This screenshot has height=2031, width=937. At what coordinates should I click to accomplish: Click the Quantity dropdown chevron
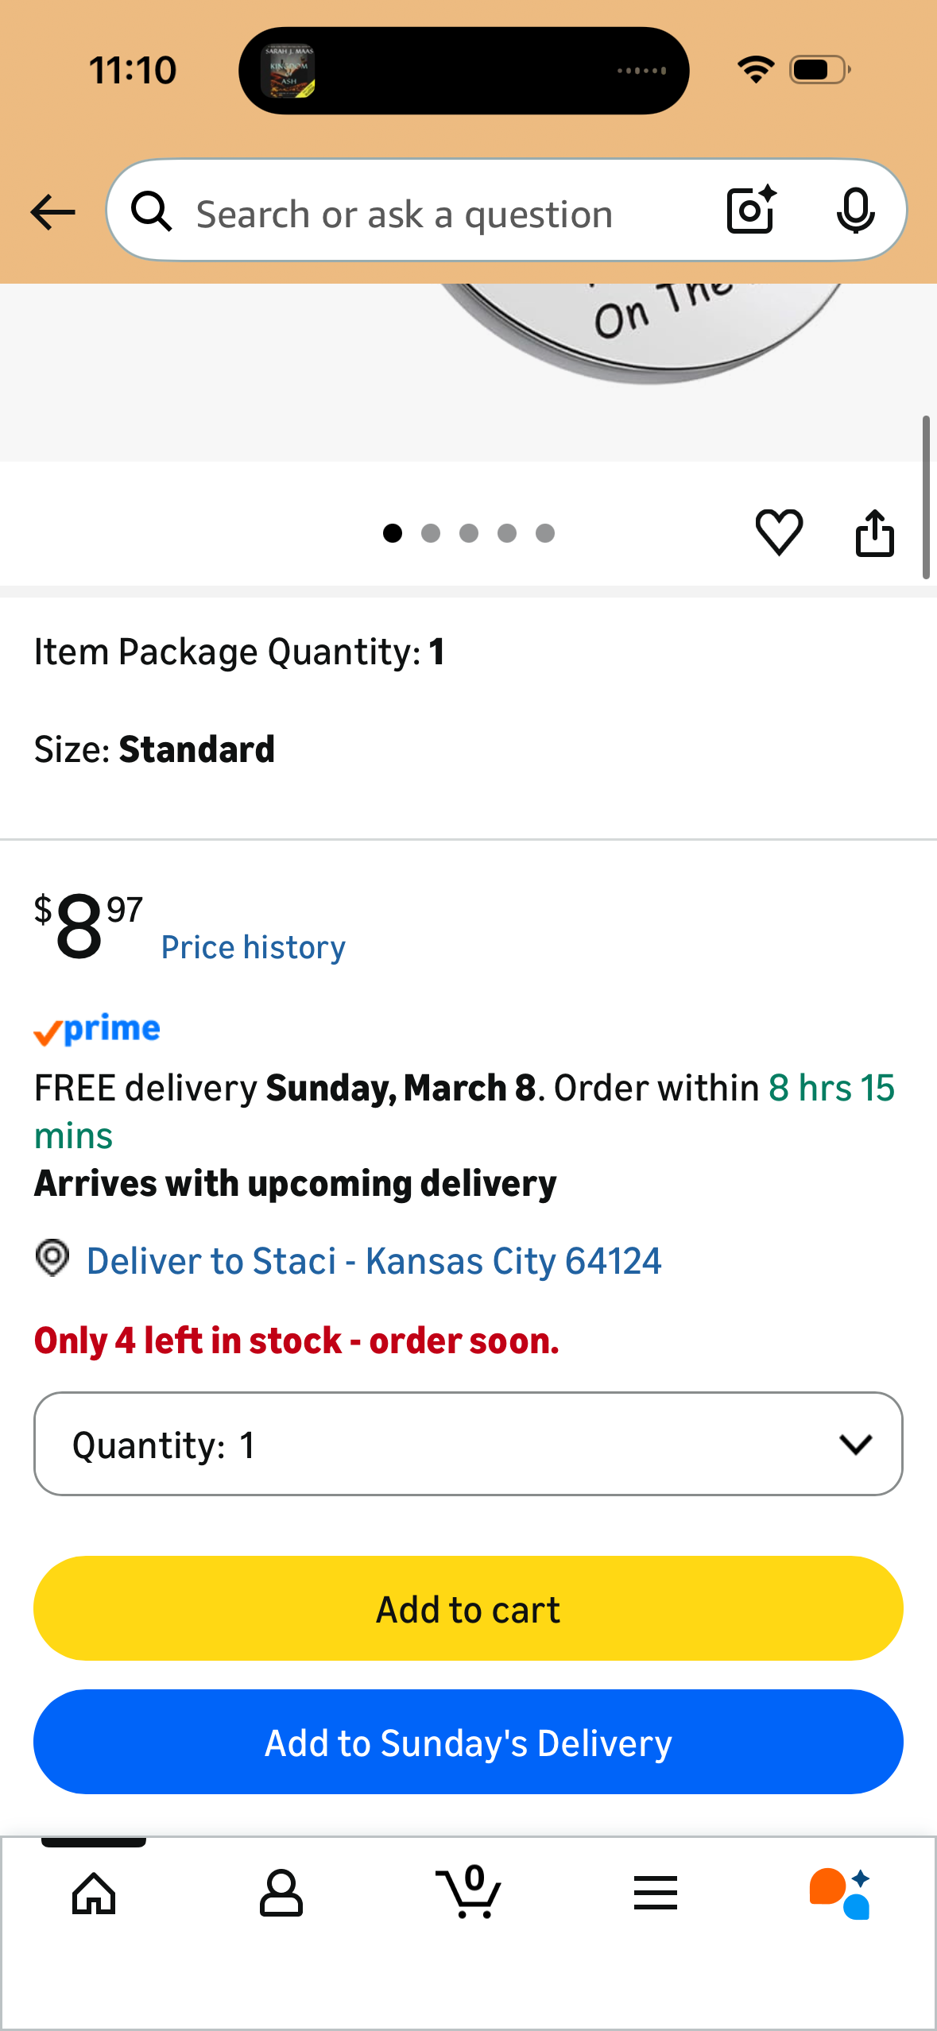click(x=856, y=1445)
